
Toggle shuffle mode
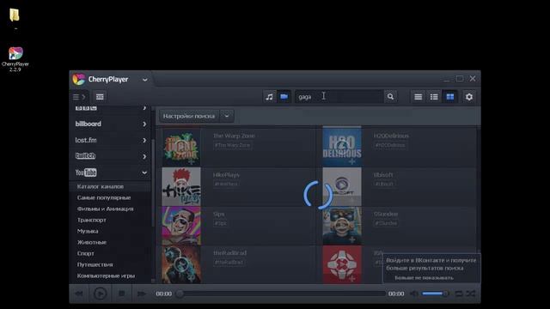click(x=471, y=294)
